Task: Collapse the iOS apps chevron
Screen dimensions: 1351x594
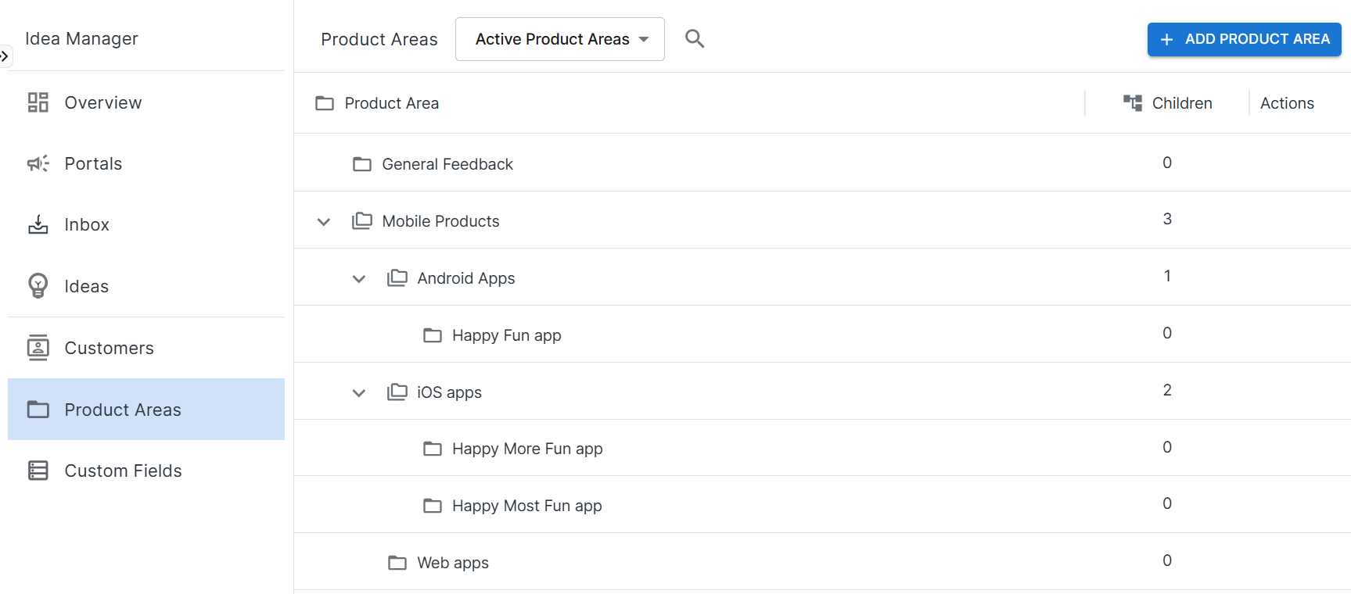Action: [x=359, y=393]
